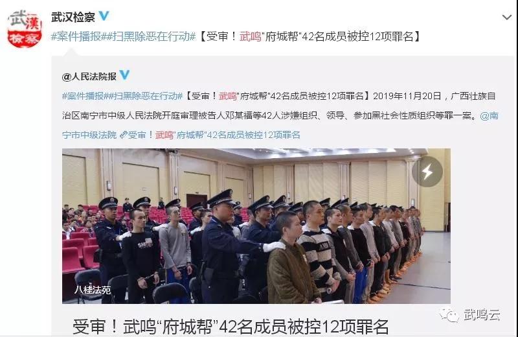Click the 八桂法苑 watermark on photo
The width and height of the screenshot is (518, 337).
93,290
